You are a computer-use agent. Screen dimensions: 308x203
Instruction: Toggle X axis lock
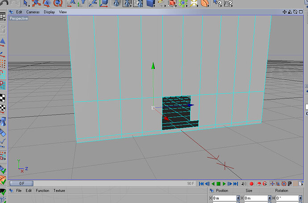(71, 3)
